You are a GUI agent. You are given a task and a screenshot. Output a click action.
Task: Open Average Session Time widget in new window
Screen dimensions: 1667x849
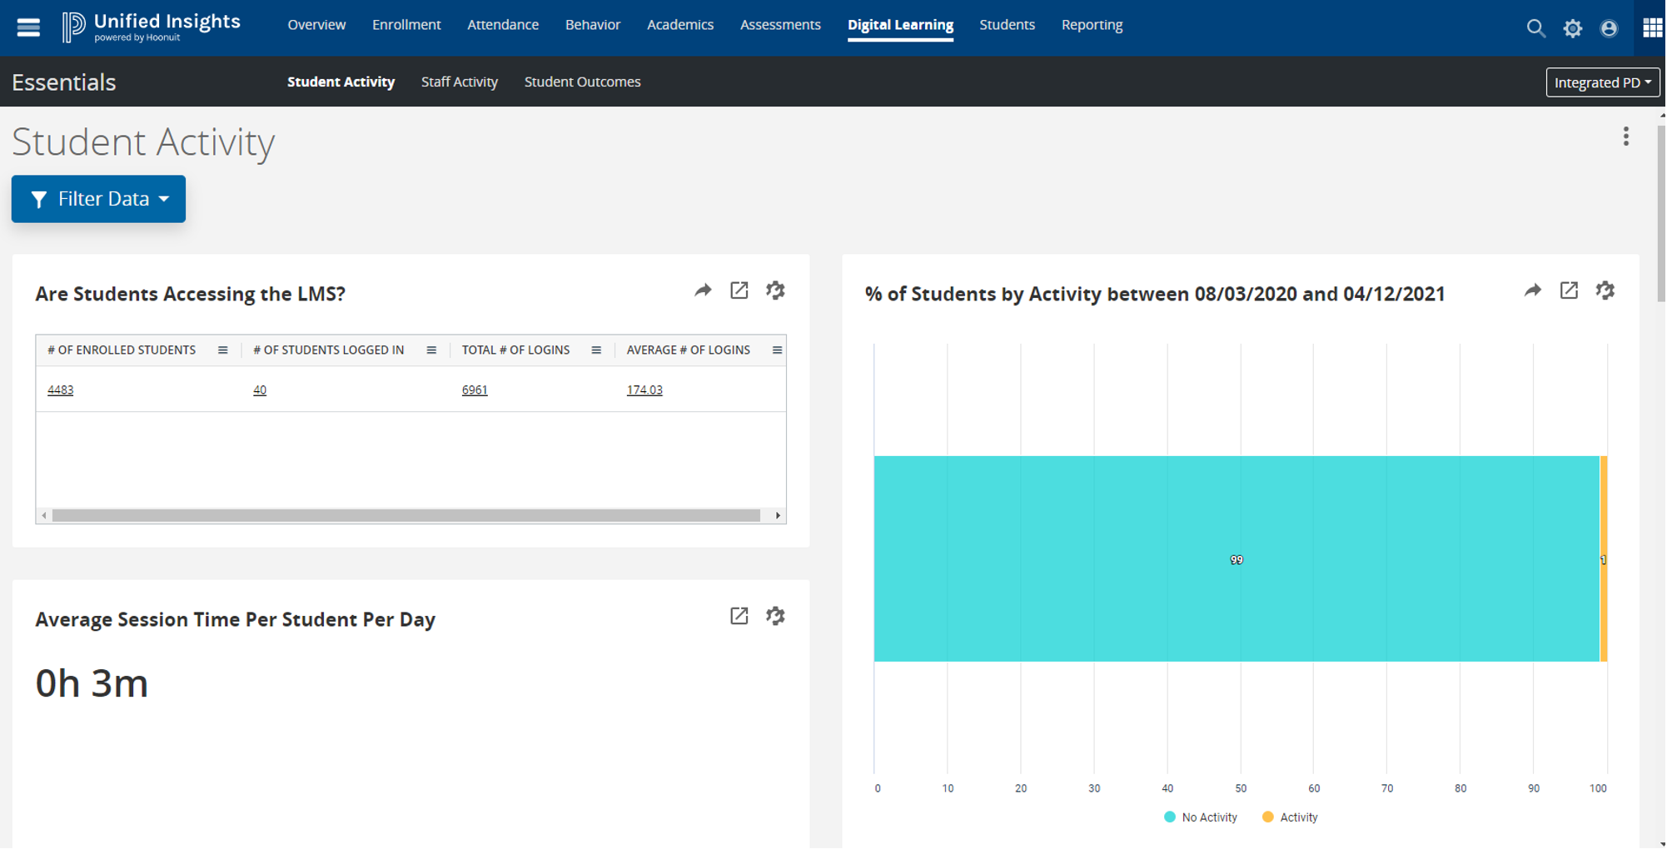739,616
